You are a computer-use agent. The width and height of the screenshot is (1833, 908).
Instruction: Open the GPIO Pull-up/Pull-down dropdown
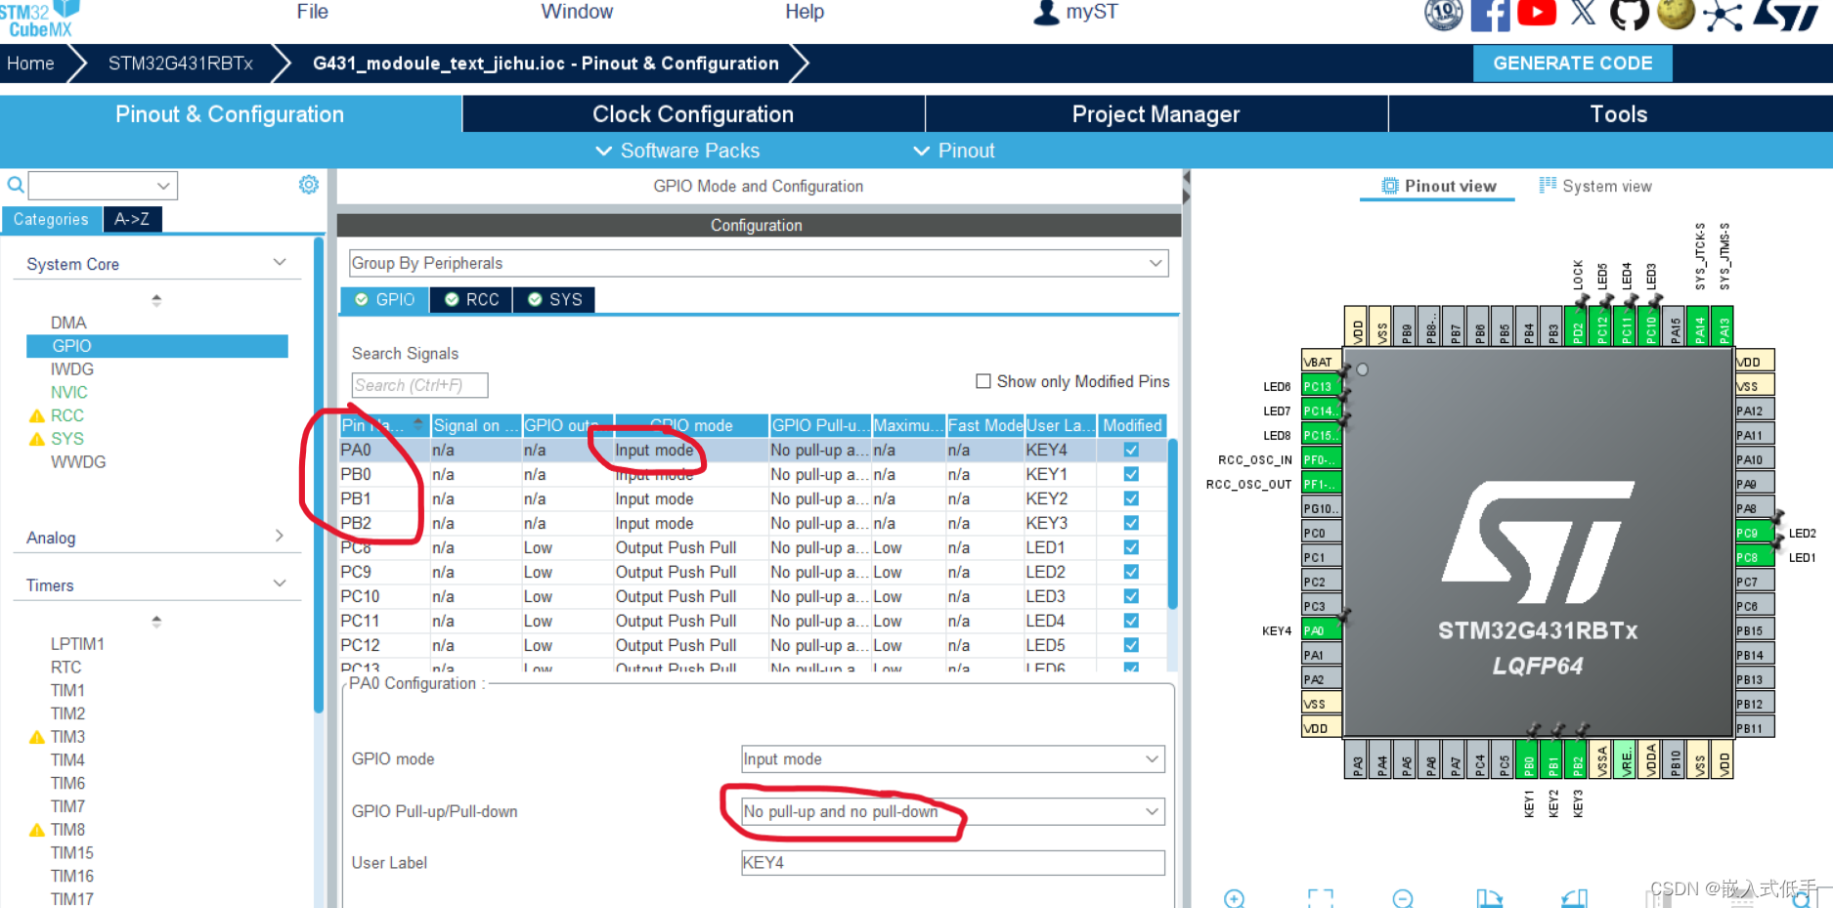tap(953, 811)
